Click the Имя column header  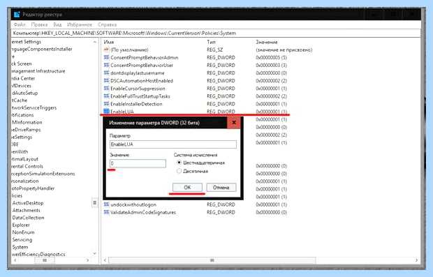(x=109, y=42)
